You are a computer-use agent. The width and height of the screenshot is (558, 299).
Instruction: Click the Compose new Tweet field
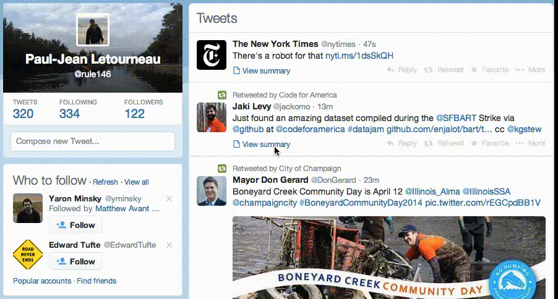(x=93, y=141)
